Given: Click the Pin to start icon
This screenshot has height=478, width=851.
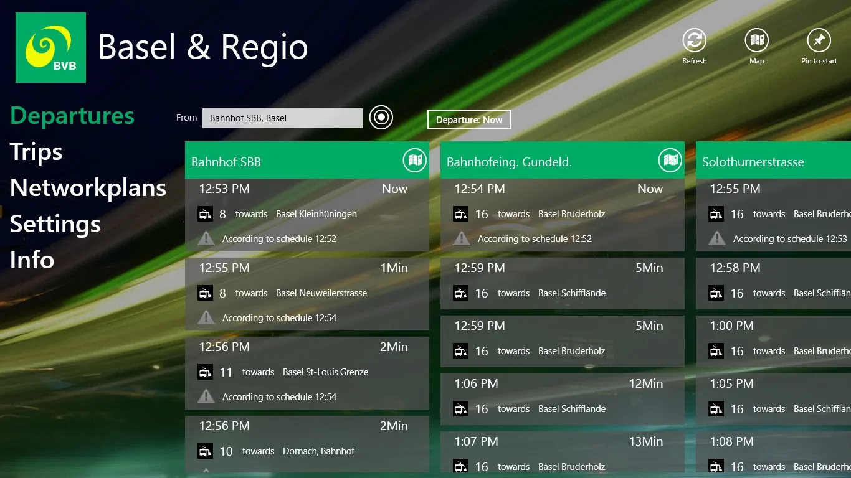Looking at the screenshot, I should [x=819, y=40].
